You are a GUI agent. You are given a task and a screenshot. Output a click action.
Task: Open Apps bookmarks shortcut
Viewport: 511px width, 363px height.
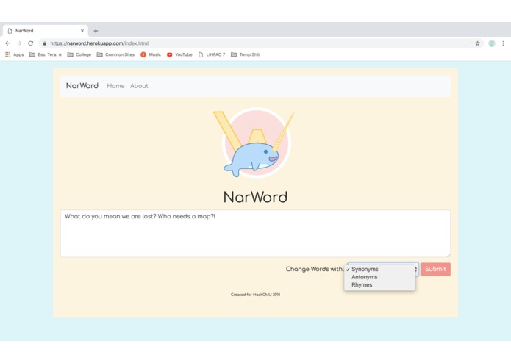15,54
